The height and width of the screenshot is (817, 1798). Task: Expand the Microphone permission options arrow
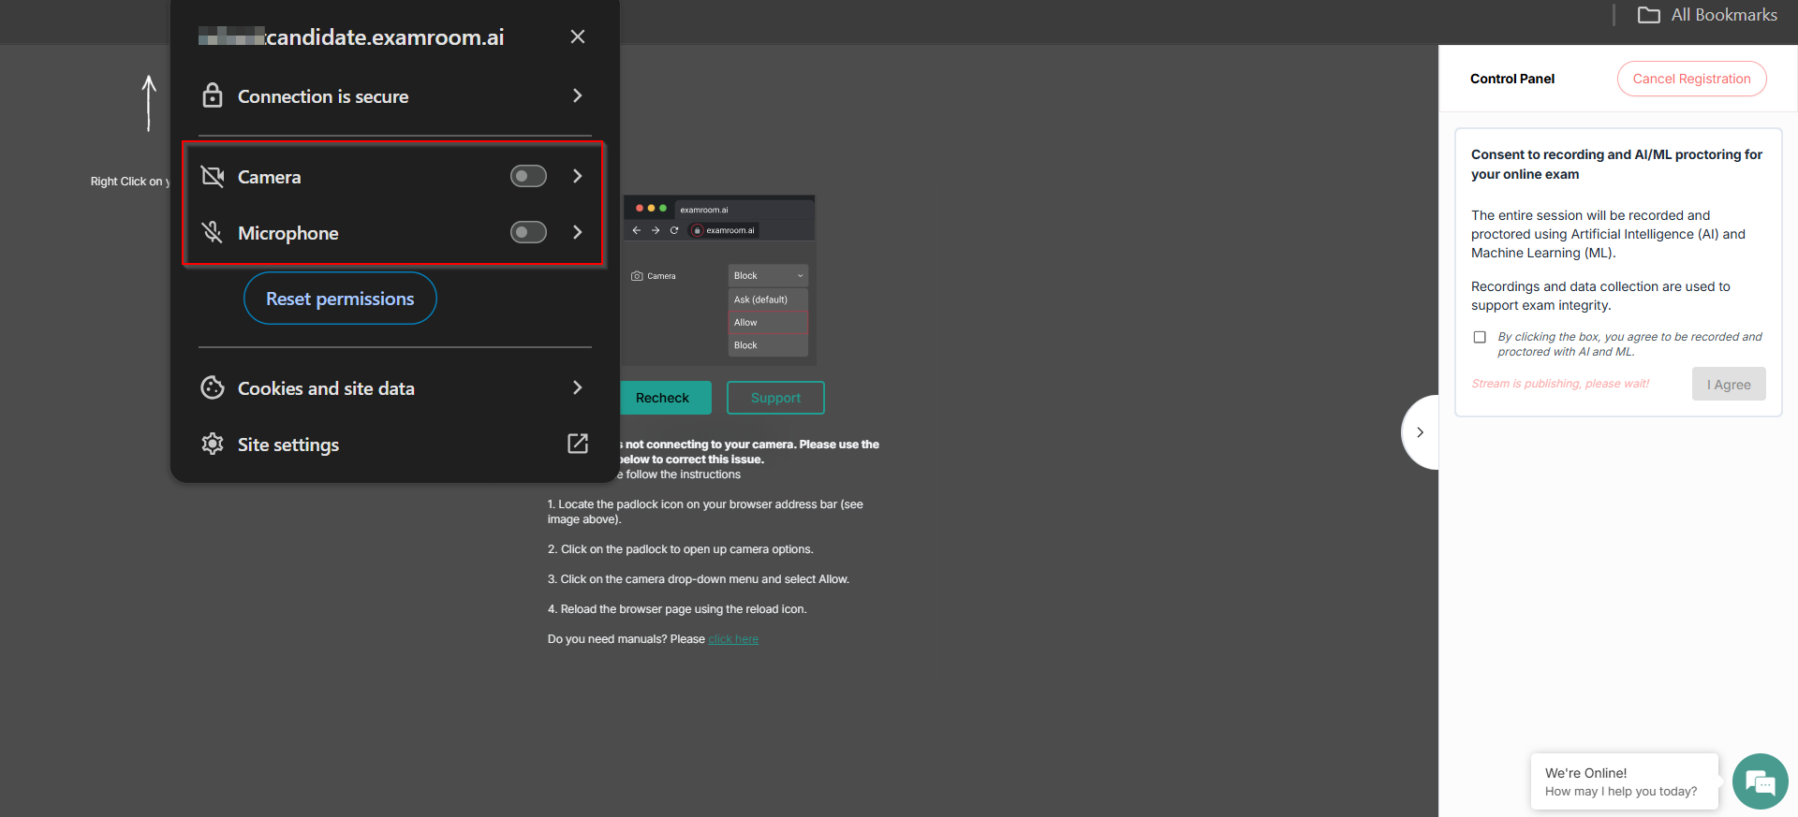pyautogui.click(x=578, y=232)
